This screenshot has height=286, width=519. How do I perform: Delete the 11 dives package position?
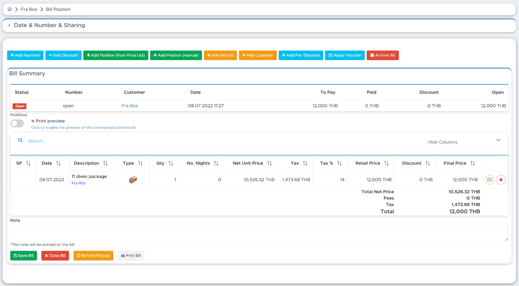point(501,179)
